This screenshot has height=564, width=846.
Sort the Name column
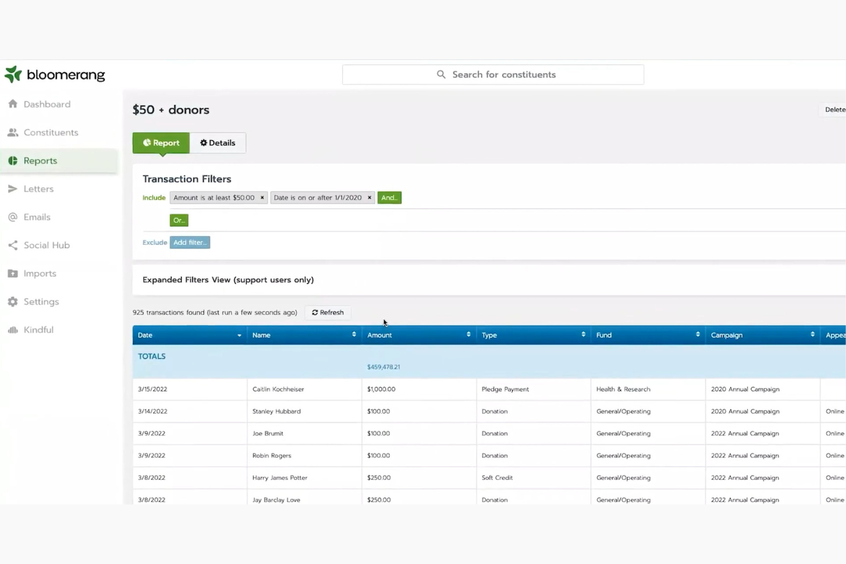pyautogui.click(x=354, y=334)
